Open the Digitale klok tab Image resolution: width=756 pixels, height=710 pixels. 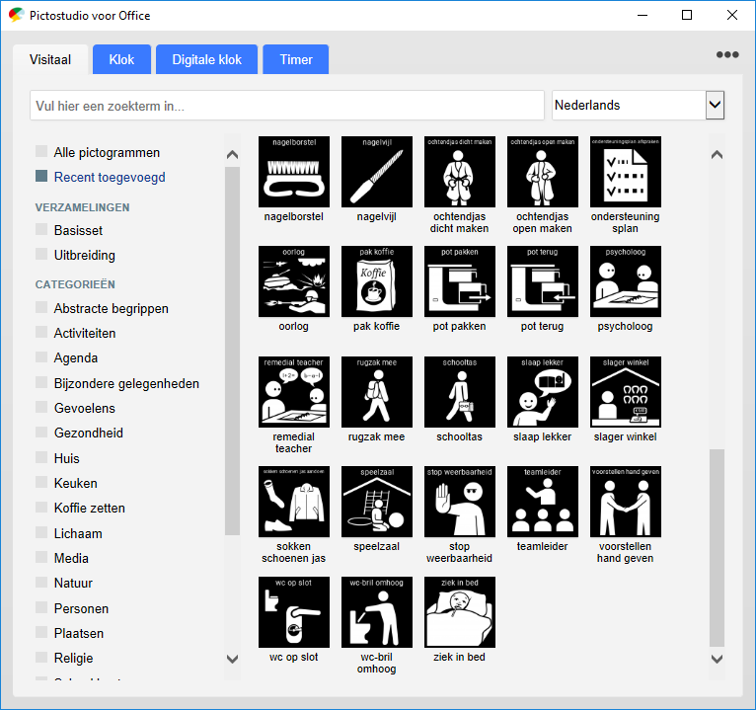(207, 59)
